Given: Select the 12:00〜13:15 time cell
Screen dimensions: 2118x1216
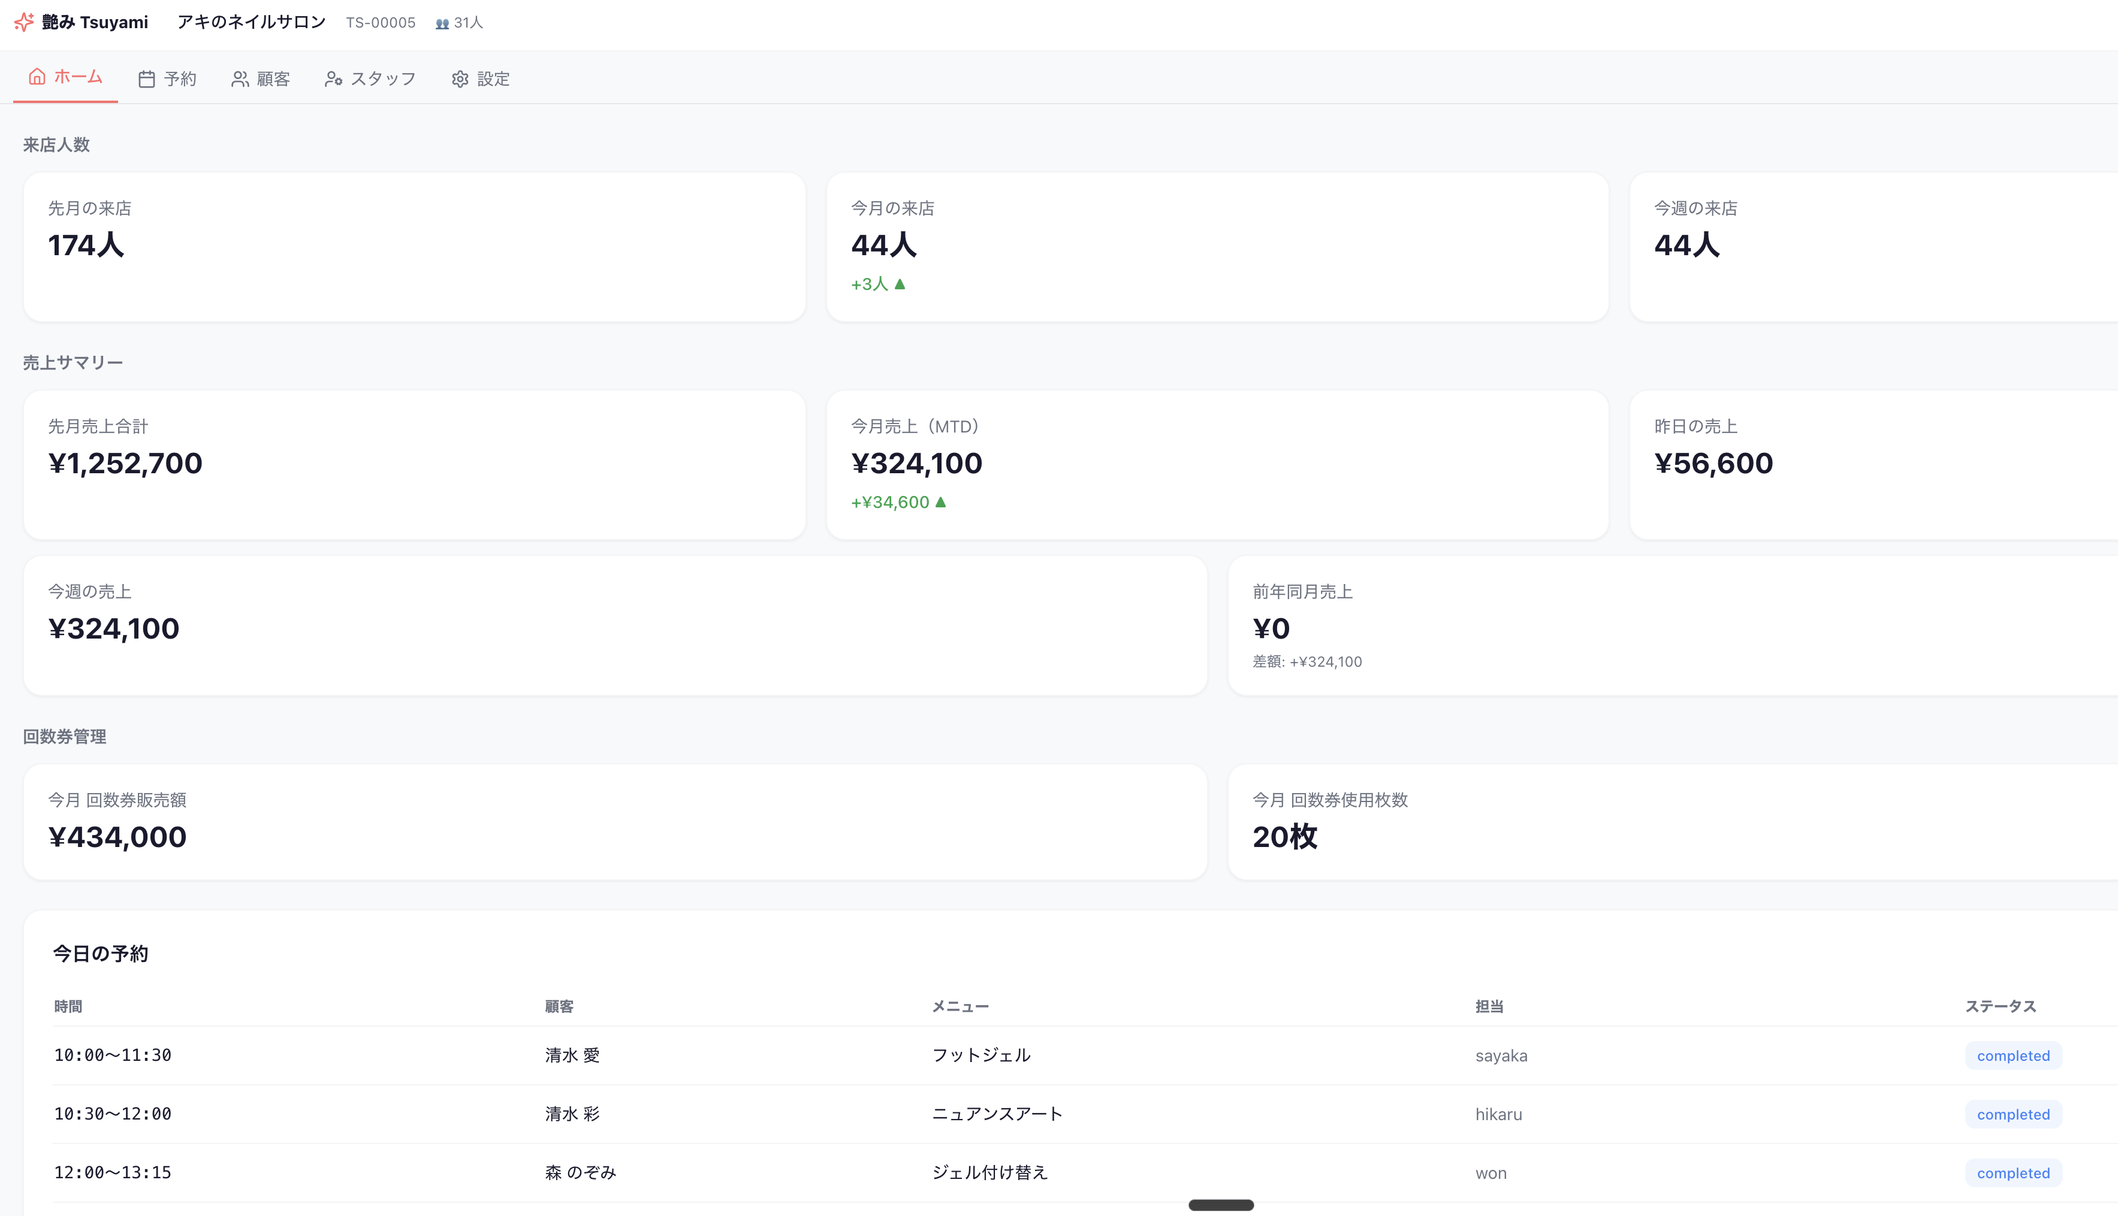Looking at the screenshot, I should tap(113, 1173).
